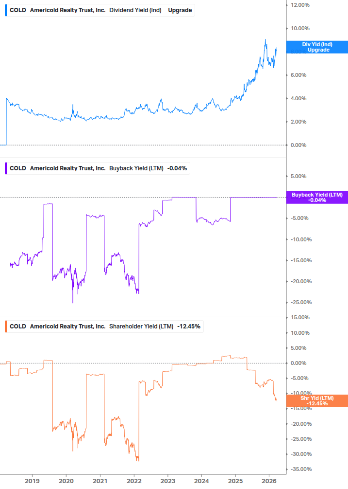Click the 2022 label on time axis
Screen dimensions: 348x489
coord(134,481)
